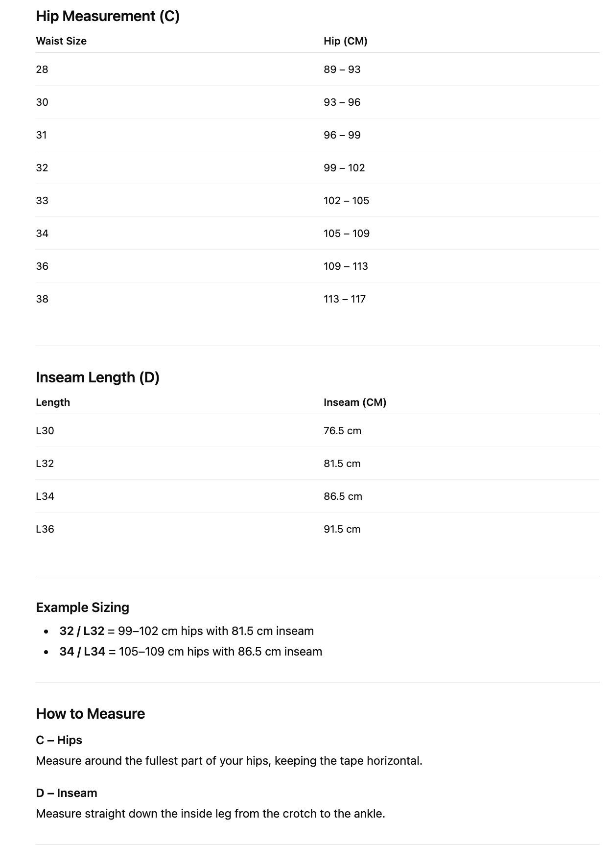
Task: Click the Hip (CM) column header
Action: [x=345, y=41]
